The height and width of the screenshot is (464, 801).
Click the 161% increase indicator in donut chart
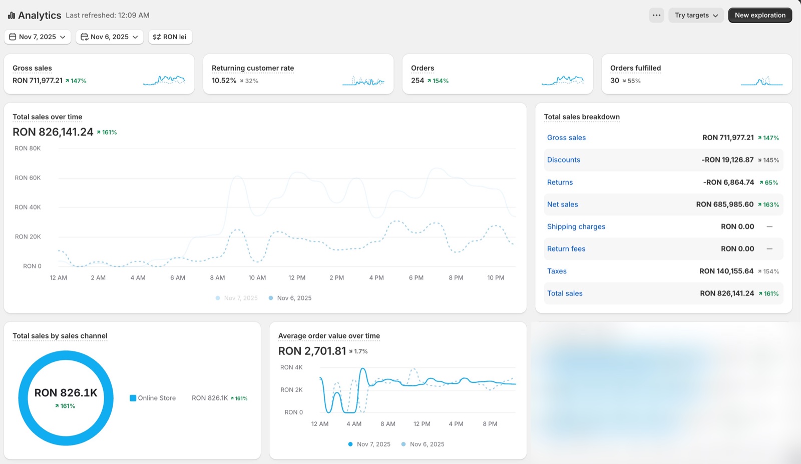tap(65, 406)
